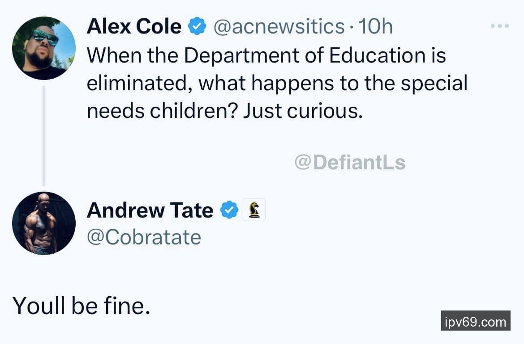Click Andrew Tate's blue verified badge
Viewport: 524px width, 344px height.
pos(229,210)
